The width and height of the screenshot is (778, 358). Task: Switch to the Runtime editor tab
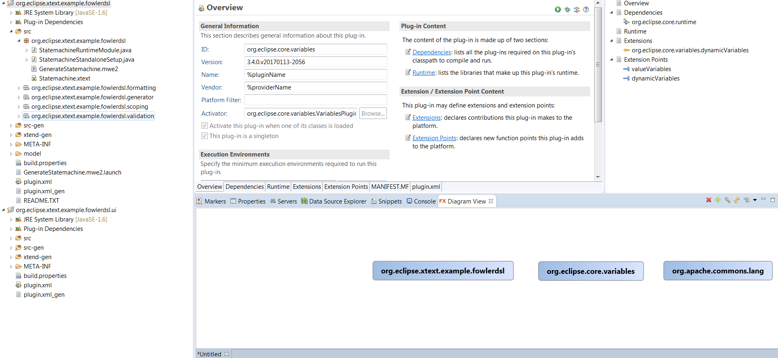[278, 187]
